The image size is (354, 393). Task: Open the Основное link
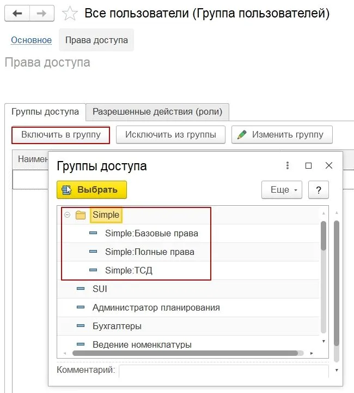(x=31, y=40)
